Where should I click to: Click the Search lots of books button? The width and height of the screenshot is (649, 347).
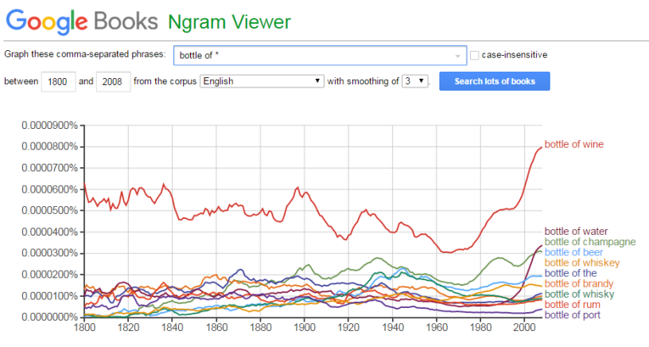click(x=495, y=81)
